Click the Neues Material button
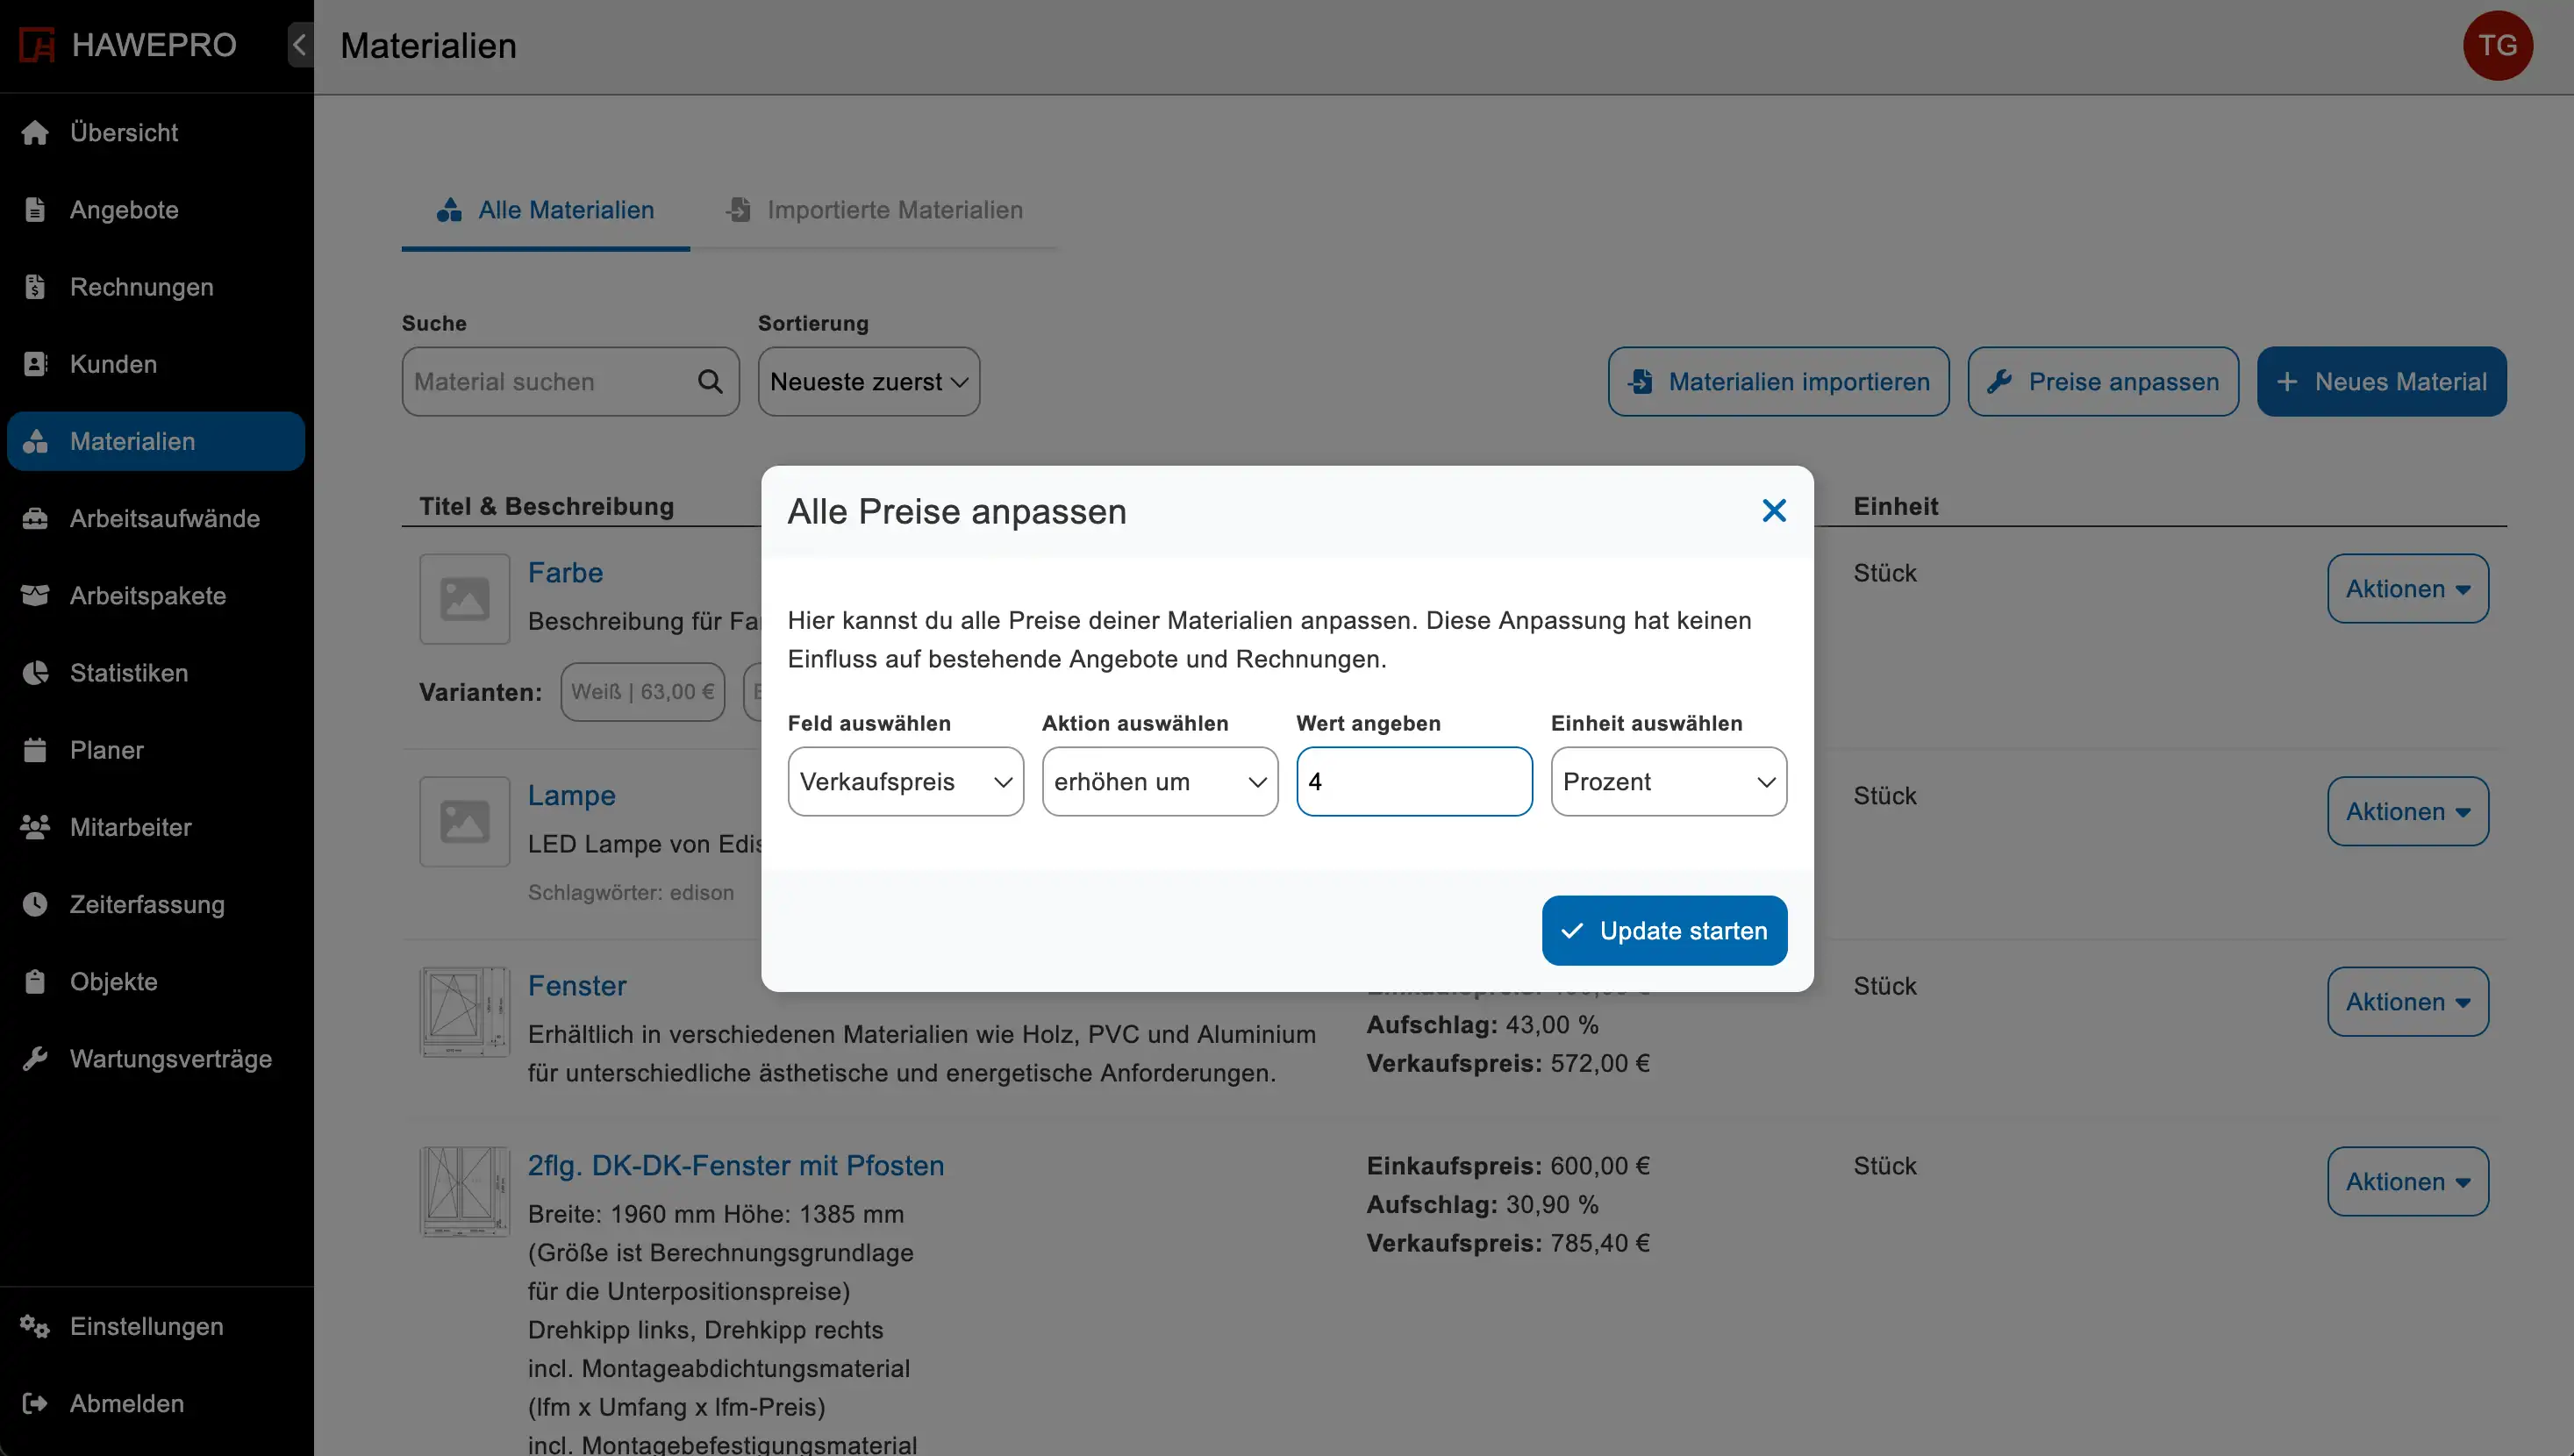Screen dimensions: 2574x1456 point(2381,382)
